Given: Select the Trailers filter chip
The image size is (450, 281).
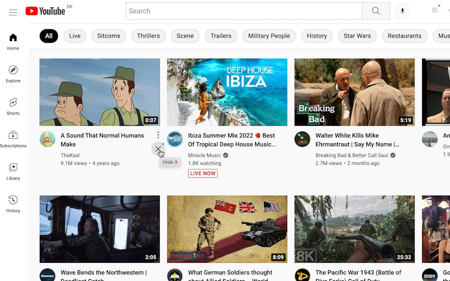Looking at the screenshot, I should [221, 36].
